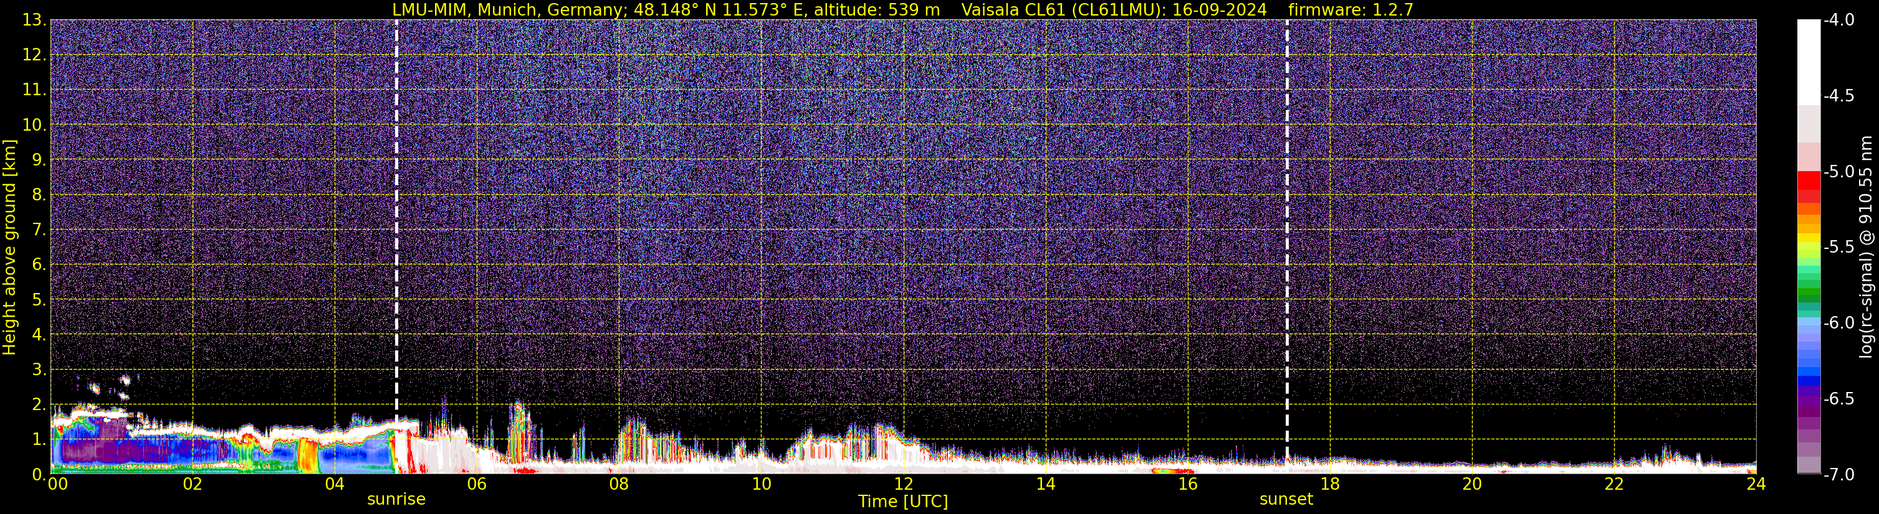Click the log(rc-signal) @ 910.55 nm label

tap(1867, 247)
